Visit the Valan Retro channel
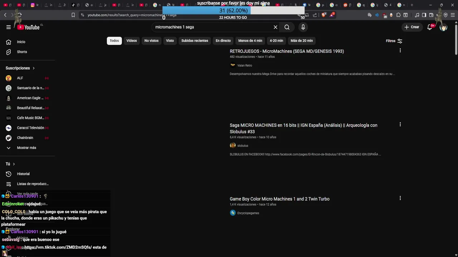This screenshot has height=257, width=458. (244, 65)
